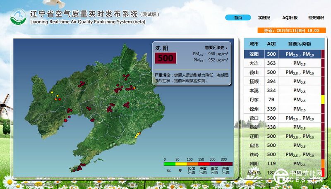Open the AQI日报 tab
Screen dimensions: 331x189
290,17
